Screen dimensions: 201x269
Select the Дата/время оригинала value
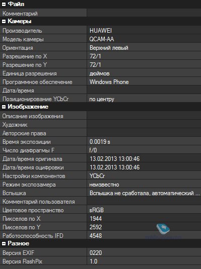pyautogui.click(x=114, y=159)
